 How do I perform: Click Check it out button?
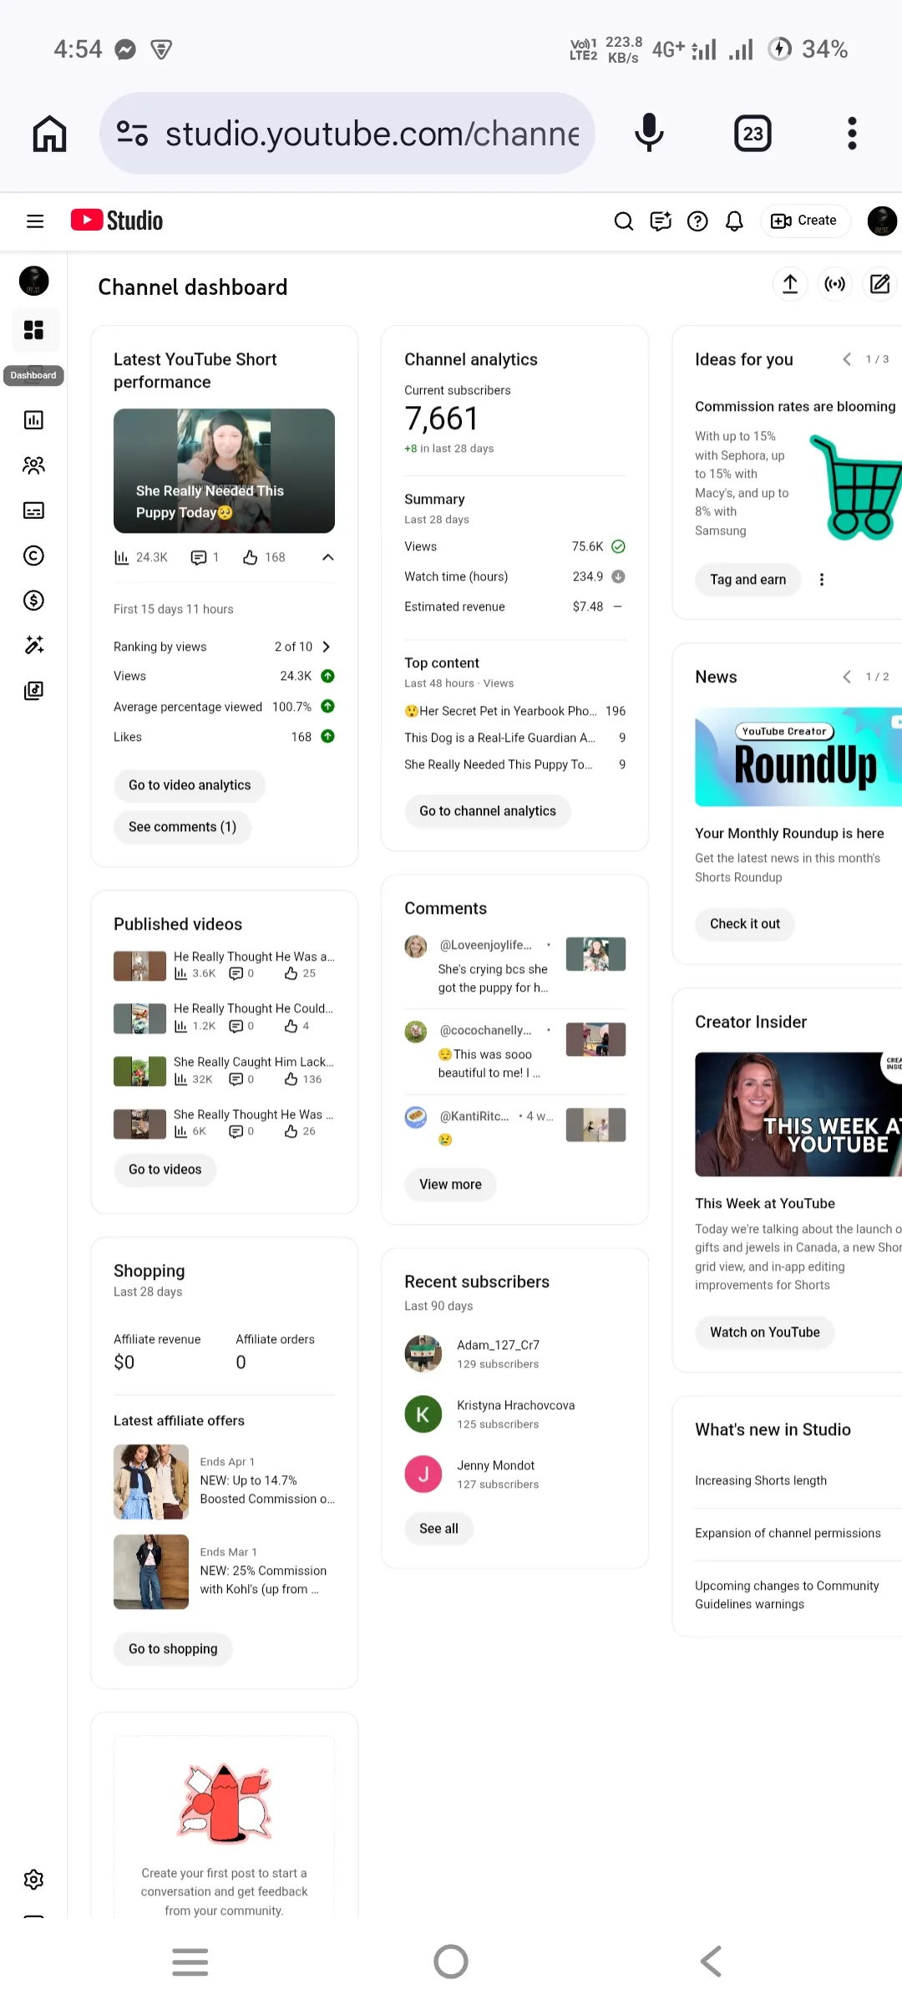tap(745, 924)
